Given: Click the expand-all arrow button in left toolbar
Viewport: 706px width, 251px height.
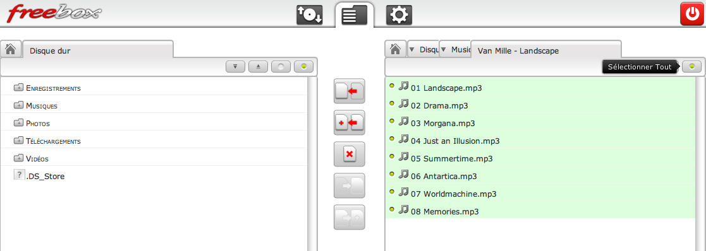Looking at the screenshot, I should click(235, 67).
